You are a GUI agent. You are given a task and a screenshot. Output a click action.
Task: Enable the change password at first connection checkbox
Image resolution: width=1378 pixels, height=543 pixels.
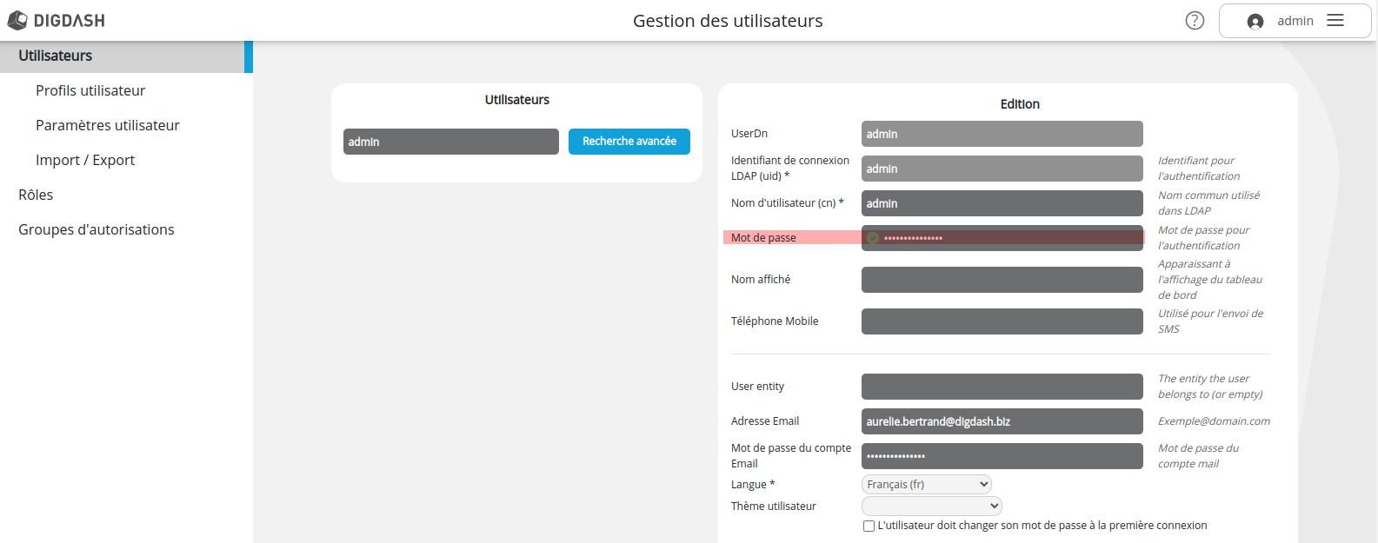[869, 526]
